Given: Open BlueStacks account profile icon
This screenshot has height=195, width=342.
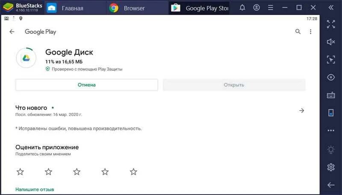Looking at the screenshot, I should pos(256,8).
